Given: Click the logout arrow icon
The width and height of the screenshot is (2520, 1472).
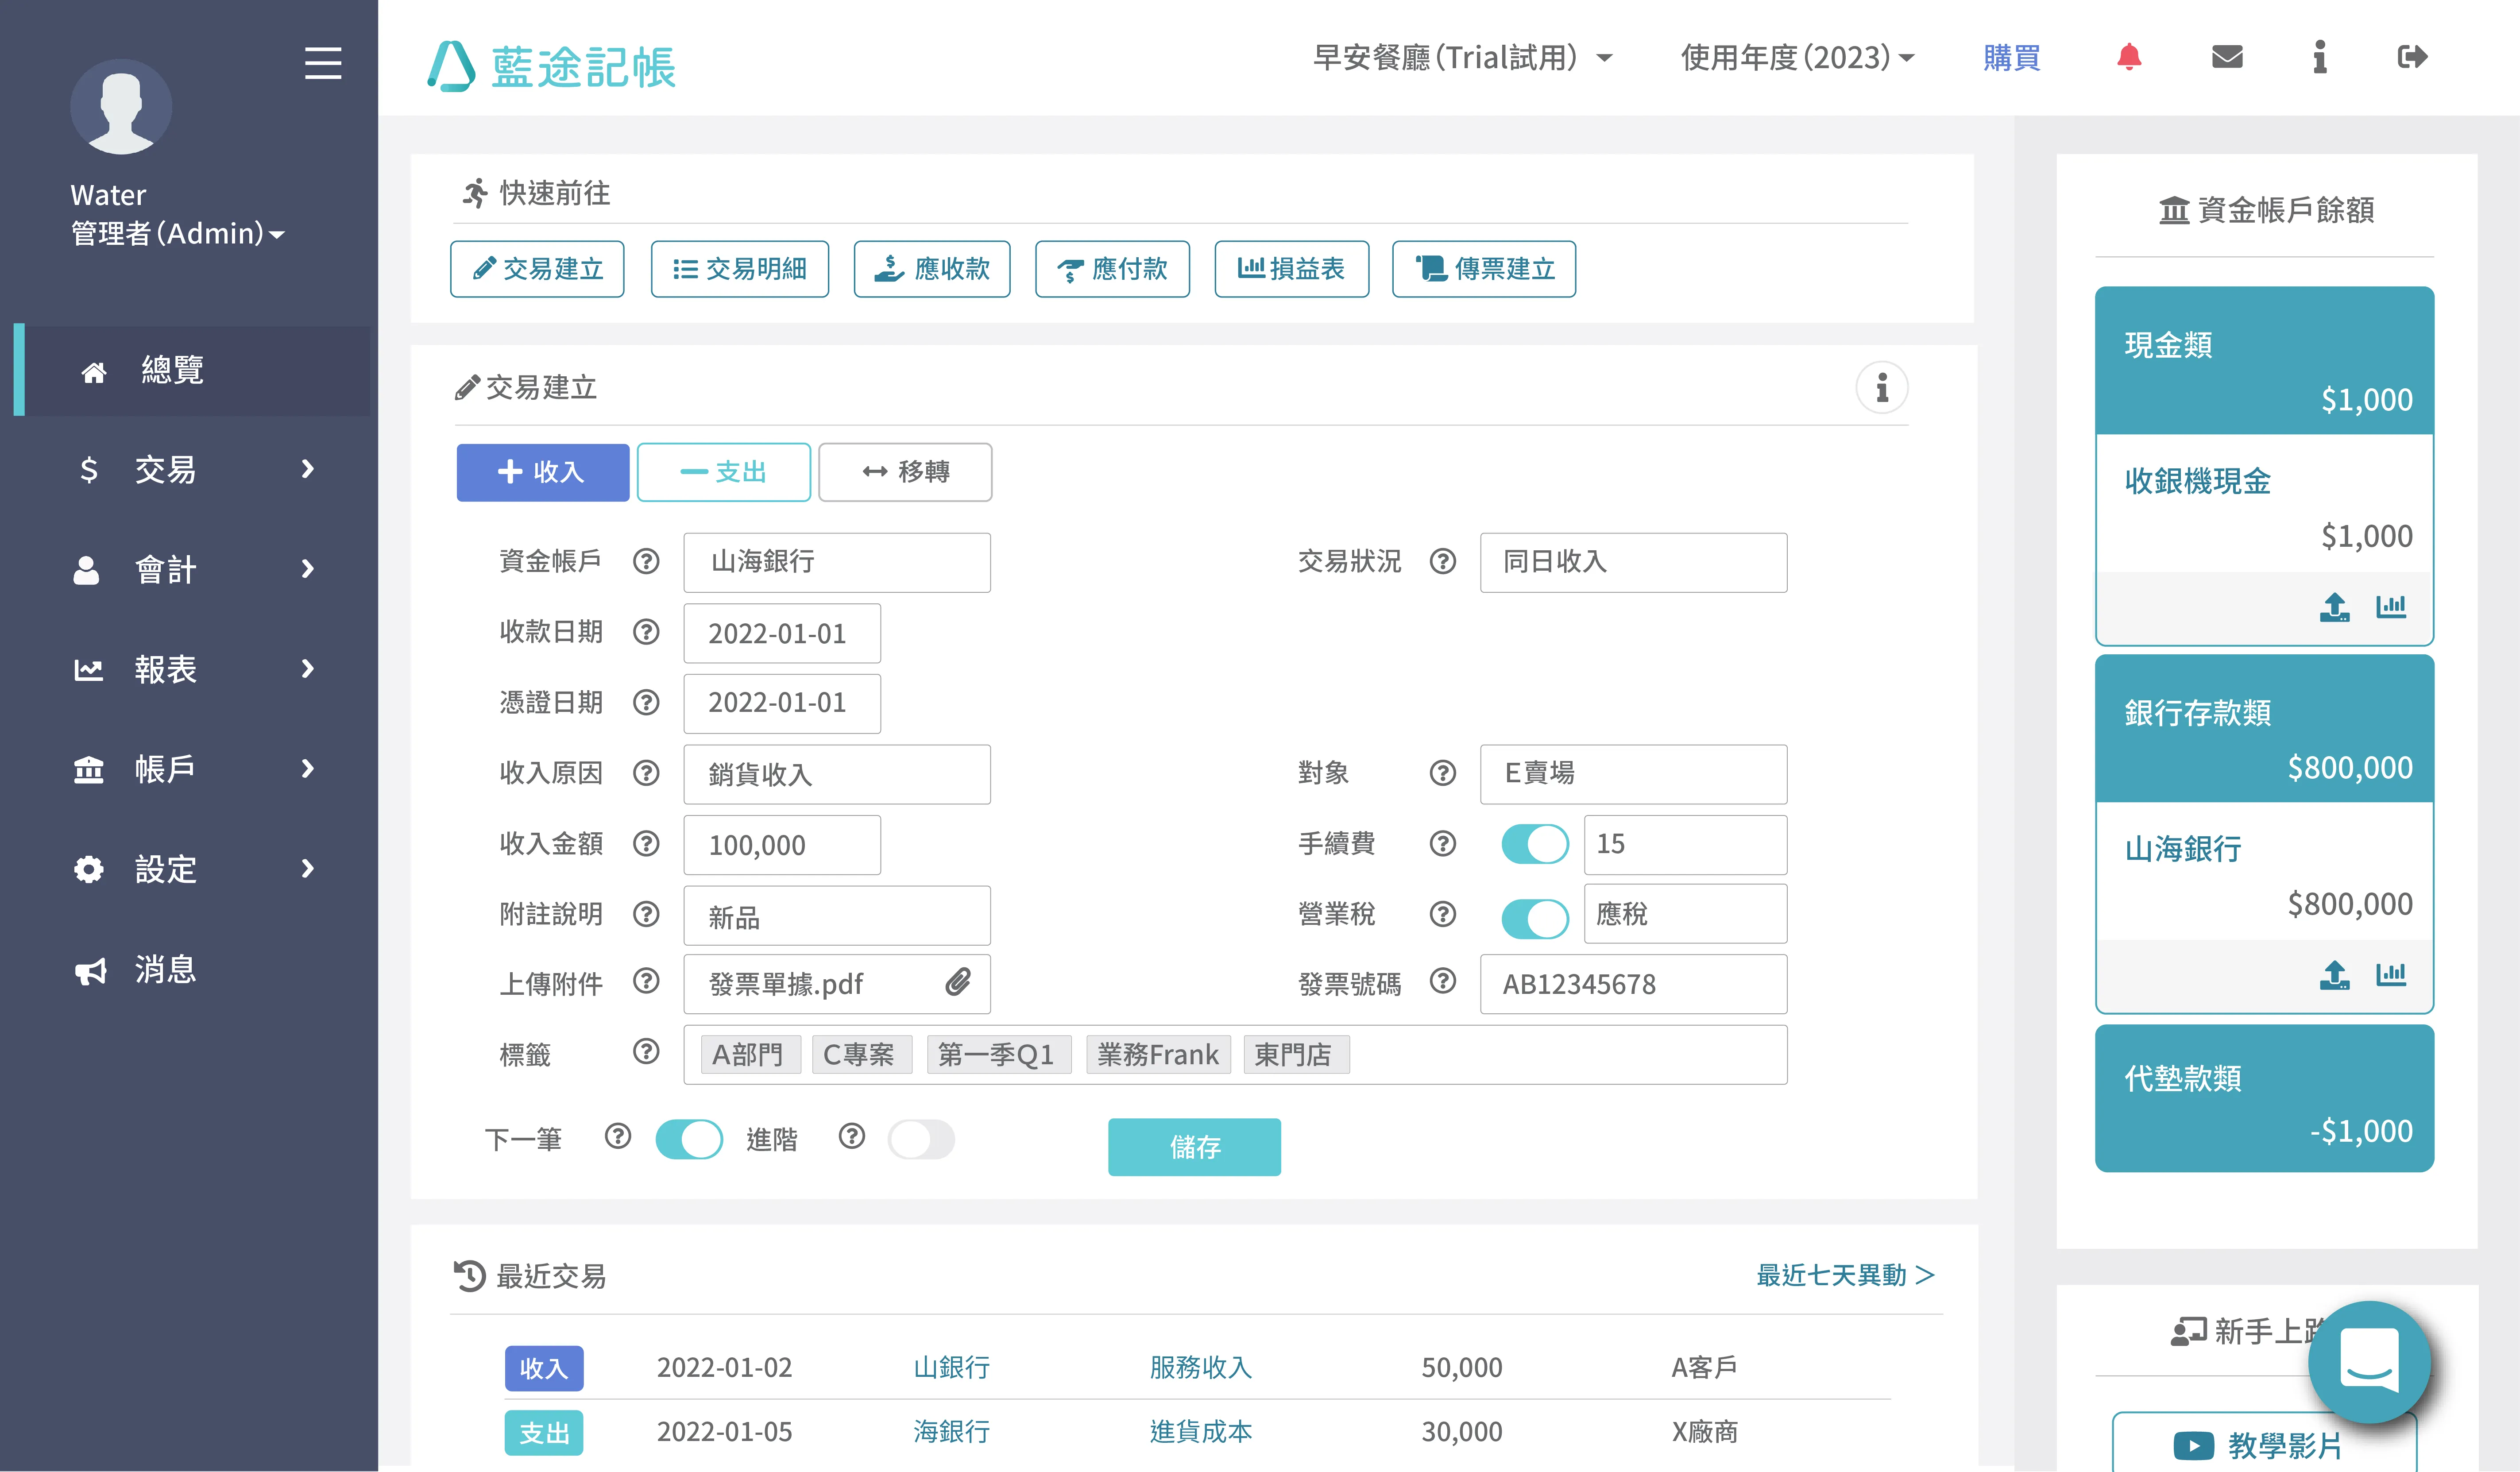Looking at the screenshot, I should [2412, 57].
